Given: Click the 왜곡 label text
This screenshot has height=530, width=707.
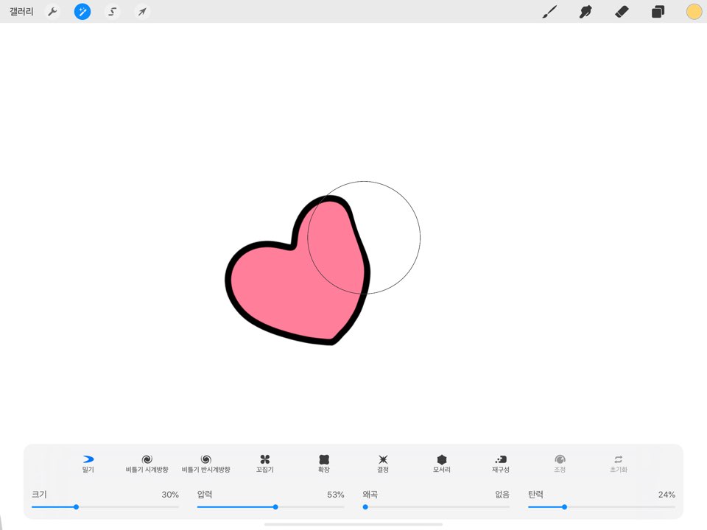Looking at the screenshot, I should click(x=370, y=495).
